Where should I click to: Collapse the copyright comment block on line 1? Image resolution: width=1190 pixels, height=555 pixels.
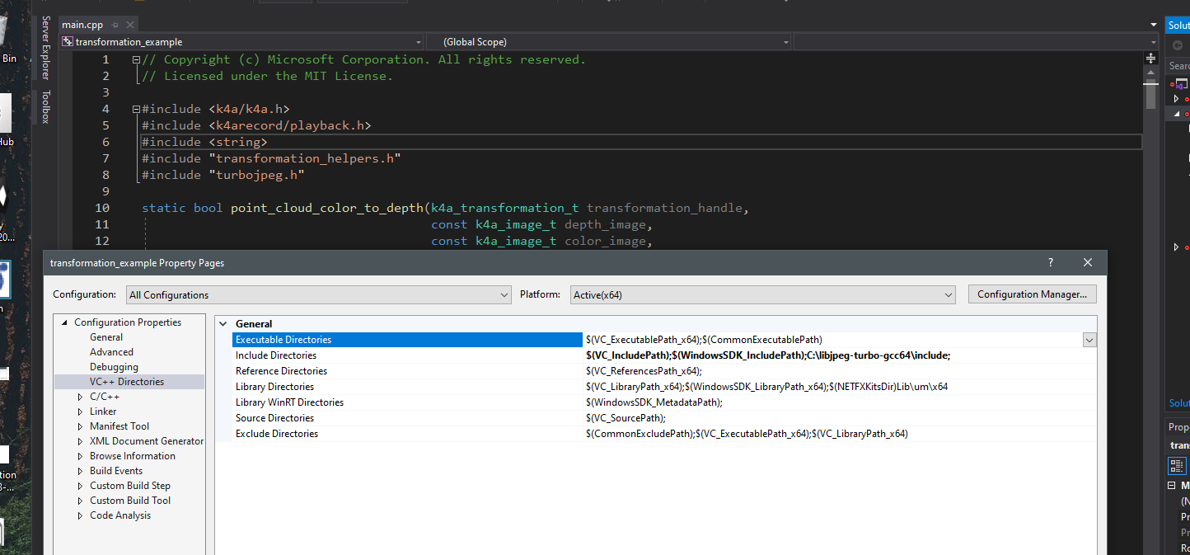(134, 59)
